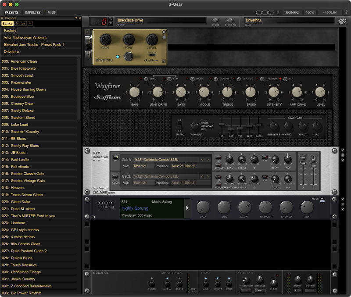Click the Blackface Drive preset name field

tap(161, 20)
